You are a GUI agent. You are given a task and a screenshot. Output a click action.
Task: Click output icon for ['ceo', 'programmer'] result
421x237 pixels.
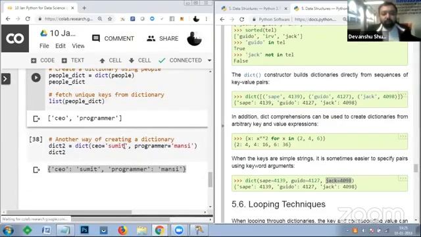(x=36, y=118)
